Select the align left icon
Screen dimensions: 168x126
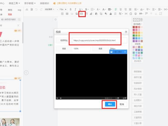point(116,10)
